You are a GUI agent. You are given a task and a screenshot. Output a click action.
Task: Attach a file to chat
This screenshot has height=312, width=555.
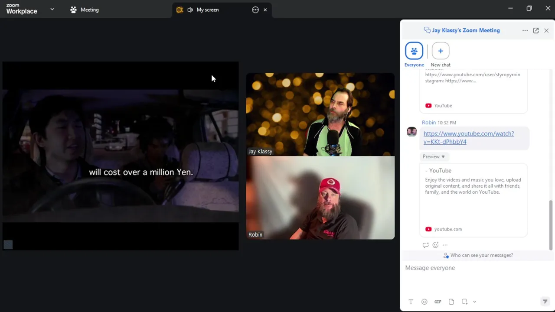pos(451,302)
